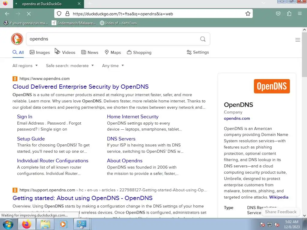Open the Windows Media Player taskbar icon
307x230 pixels.
(x=63, y=224)
